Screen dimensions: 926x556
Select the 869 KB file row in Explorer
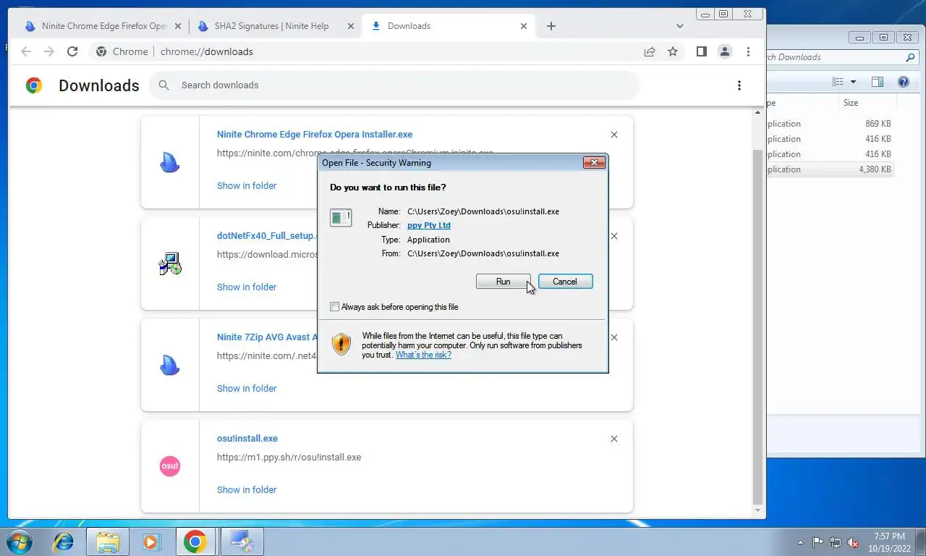831,124
